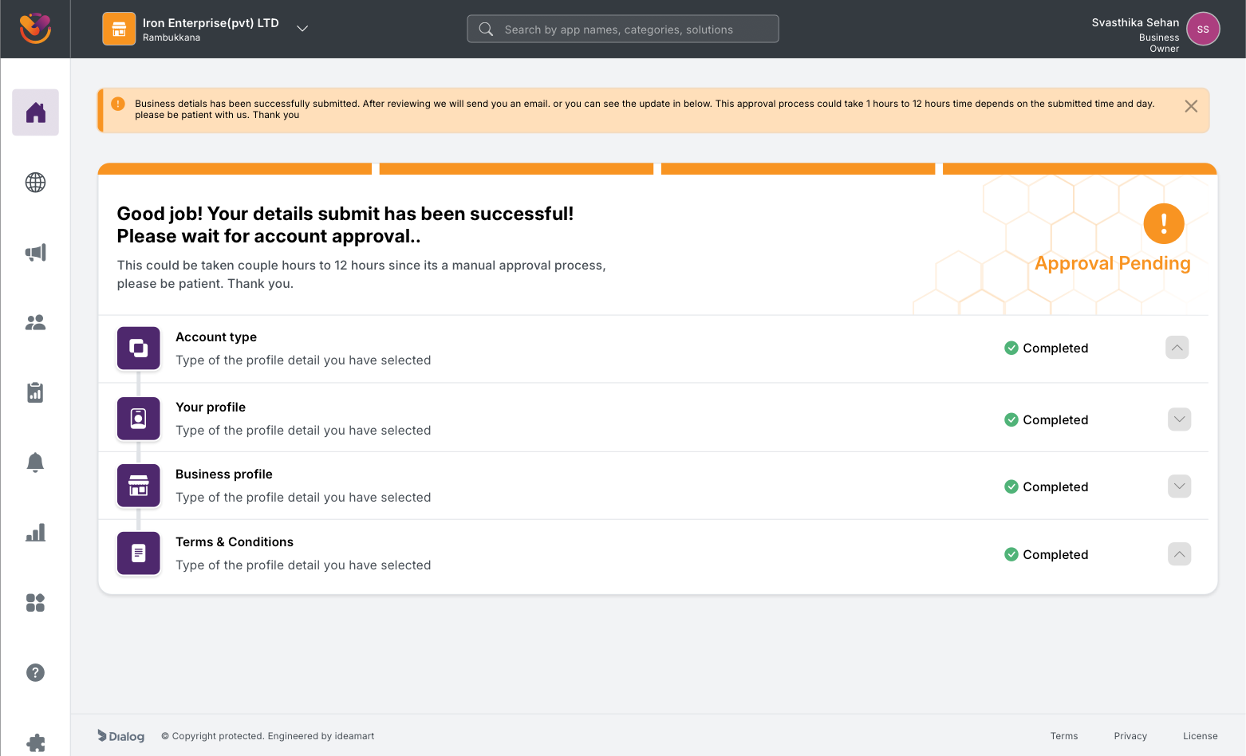The image size is (1246, 756).
Task: Click the SS user avatar
Action: click(x=1203, y=29)
